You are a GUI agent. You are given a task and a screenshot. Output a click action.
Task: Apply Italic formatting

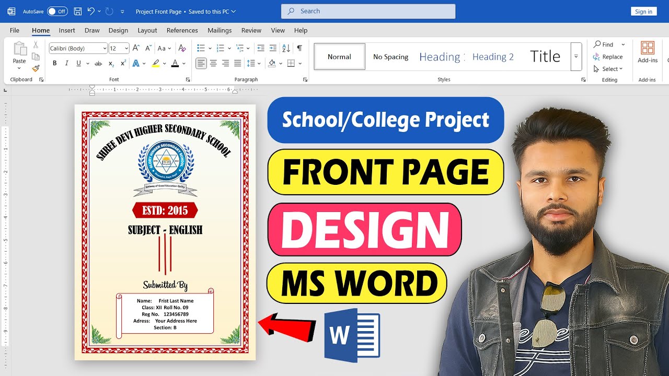tap(66, 63)
